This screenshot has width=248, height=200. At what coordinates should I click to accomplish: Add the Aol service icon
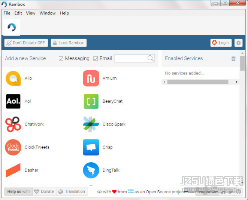click(x=13, y=101)
